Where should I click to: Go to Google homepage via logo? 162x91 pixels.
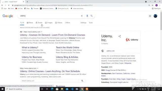coord(8,16)
